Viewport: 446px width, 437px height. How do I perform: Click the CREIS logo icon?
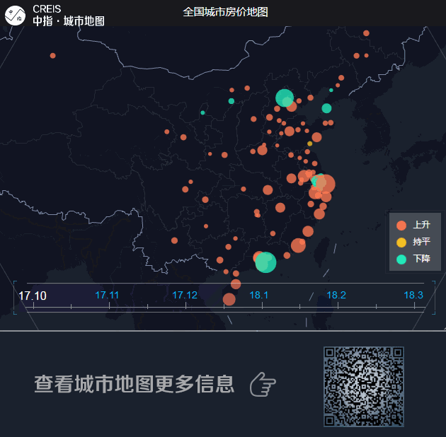(x=15, y=14)
